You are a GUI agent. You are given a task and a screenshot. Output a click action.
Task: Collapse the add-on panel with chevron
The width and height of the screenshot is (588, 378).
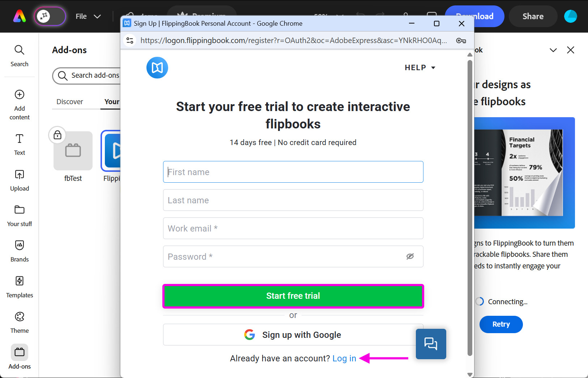coord(553,50)
